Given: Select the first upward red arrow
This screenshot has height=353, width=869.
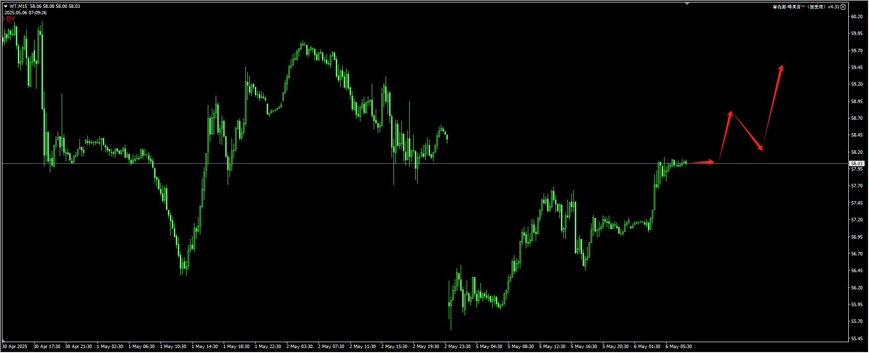Looking at the screenshot, I should pyautogui.click(x=725, y=137).
